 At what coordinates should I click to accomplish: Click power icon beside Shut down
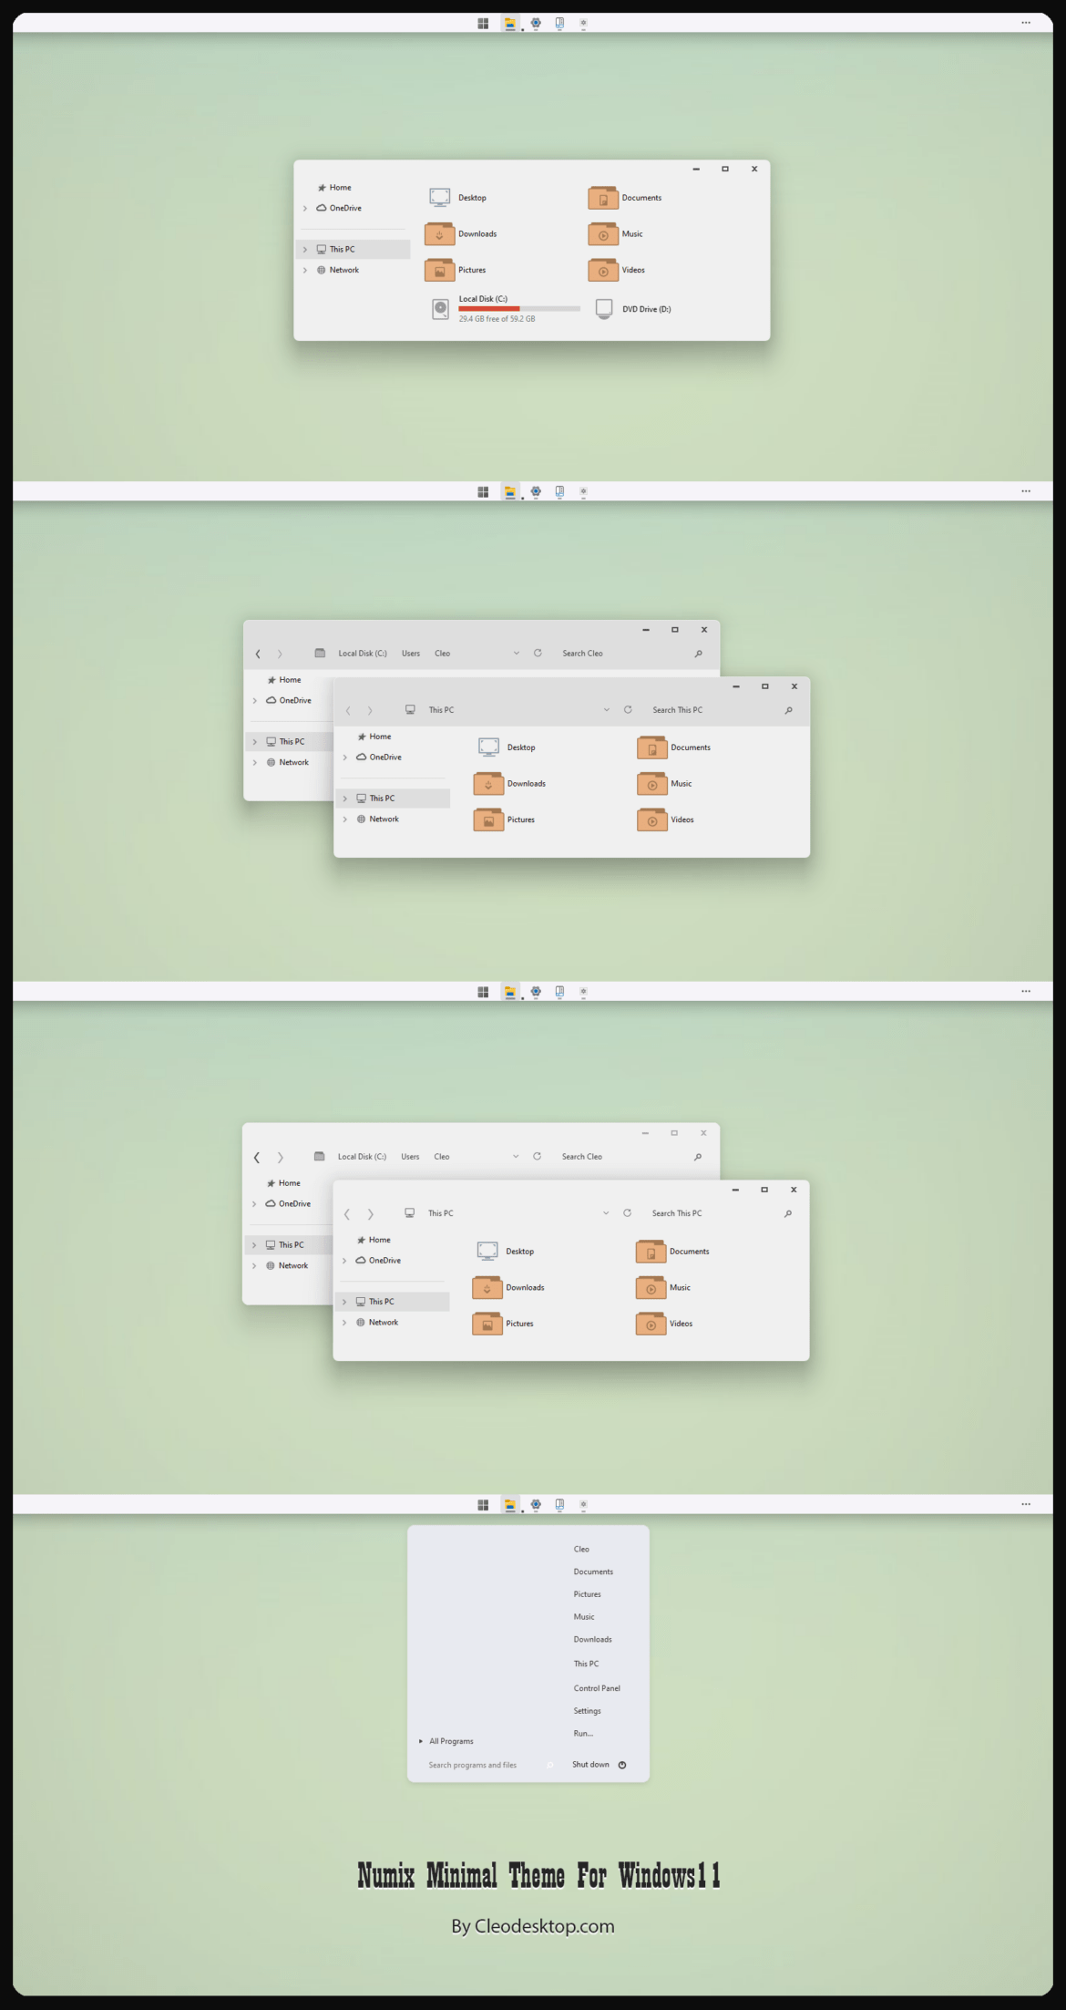(622, 1765)
